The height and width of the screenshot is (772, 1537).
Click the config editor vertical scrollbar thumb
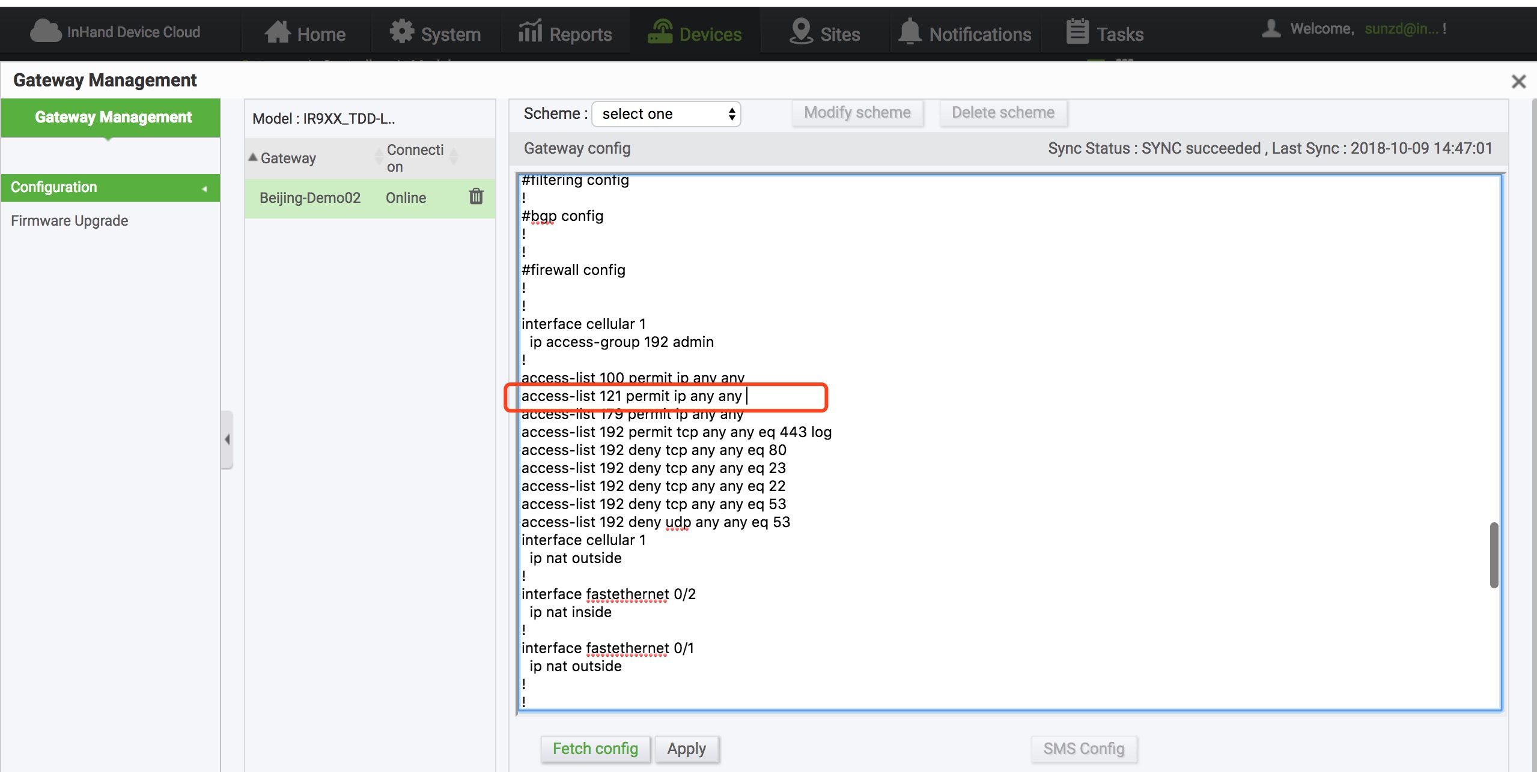point(1494,555)
